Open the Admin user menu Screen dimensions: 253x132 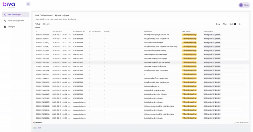244,5
